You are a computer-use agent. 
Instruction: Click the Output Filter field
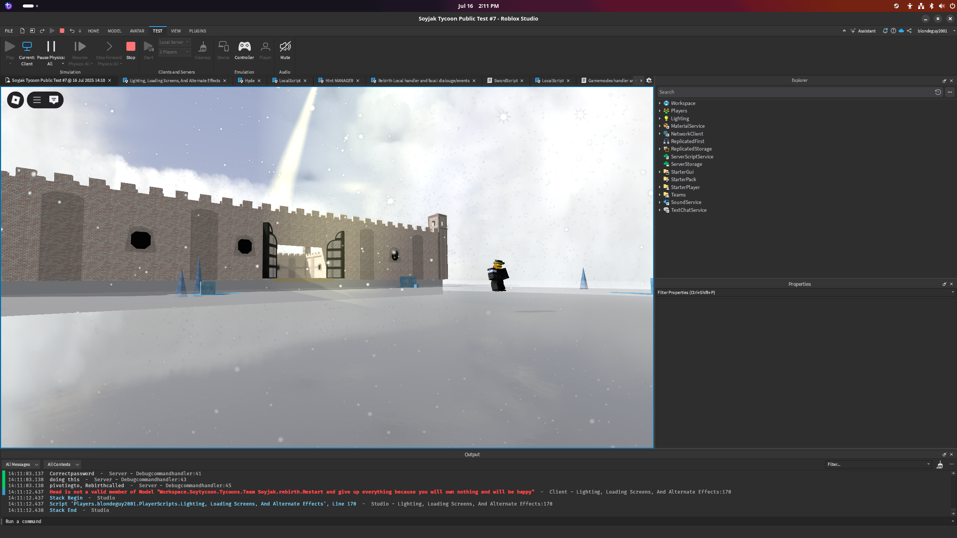[x=878, y=464]
